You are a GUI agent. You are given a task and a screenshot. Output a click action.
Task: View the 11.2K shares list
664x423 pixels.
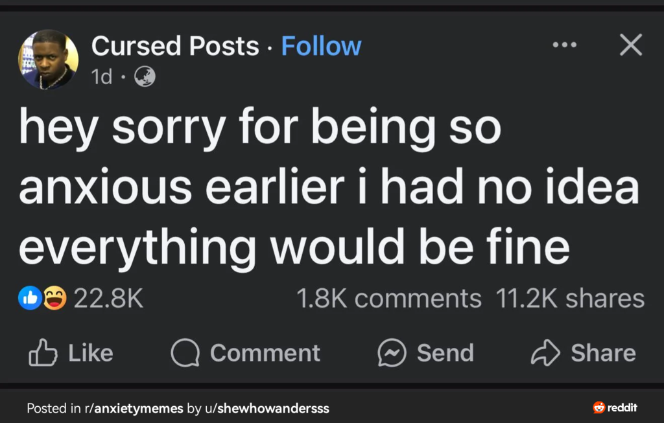[x=570, y=299]
